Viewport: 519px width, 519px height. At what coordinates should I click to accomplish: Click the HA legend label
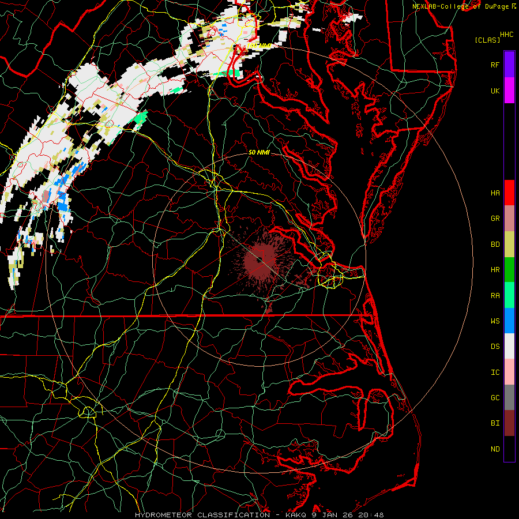pyautogui.click(x=495, y=193)
